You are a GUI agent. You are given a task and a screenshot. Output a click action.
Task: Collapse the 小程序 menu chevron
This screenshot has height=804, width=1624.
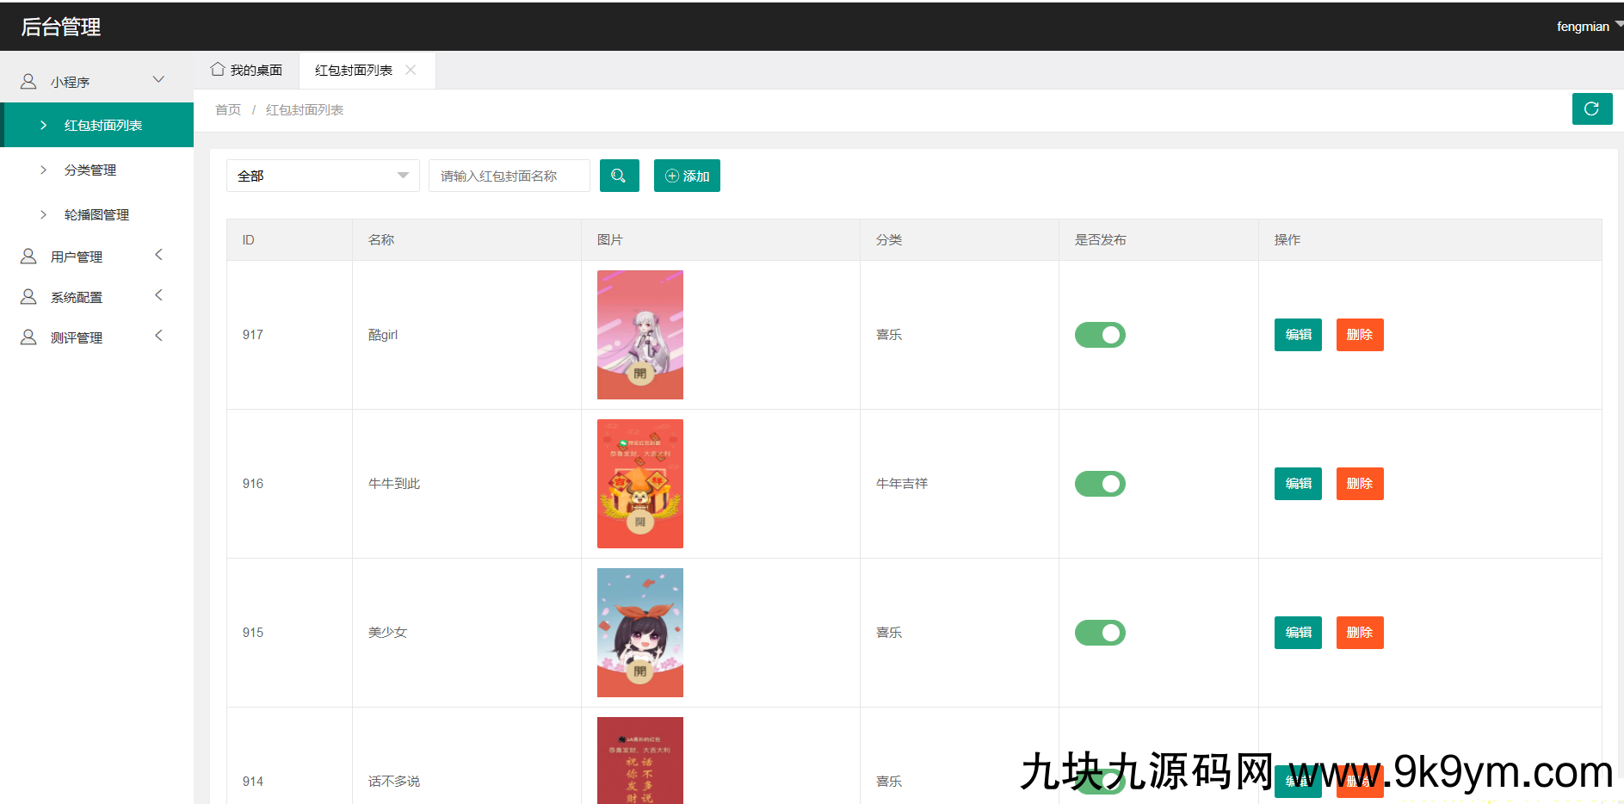point(158,80)
